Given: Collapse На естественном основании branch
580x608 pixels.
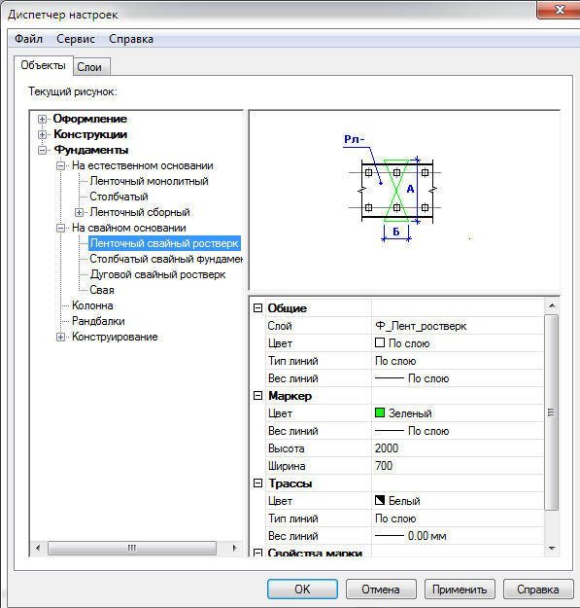Looking at the screenshot, I should coord(60,166).
